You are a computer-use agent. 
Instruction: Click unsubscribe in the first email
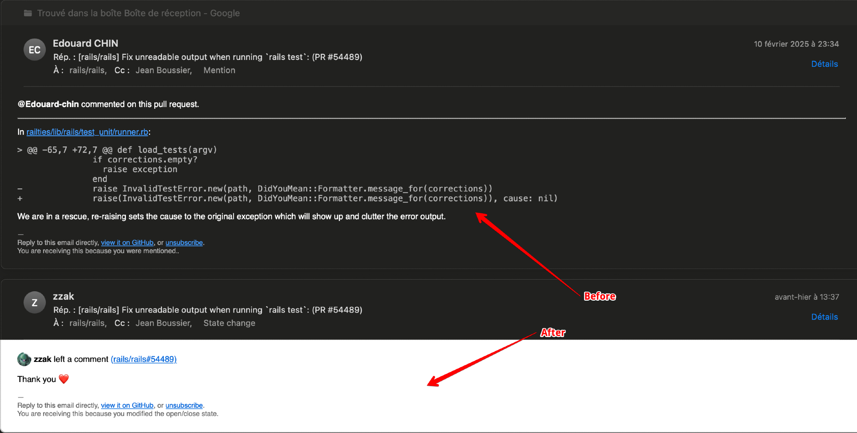pos(184,242)
